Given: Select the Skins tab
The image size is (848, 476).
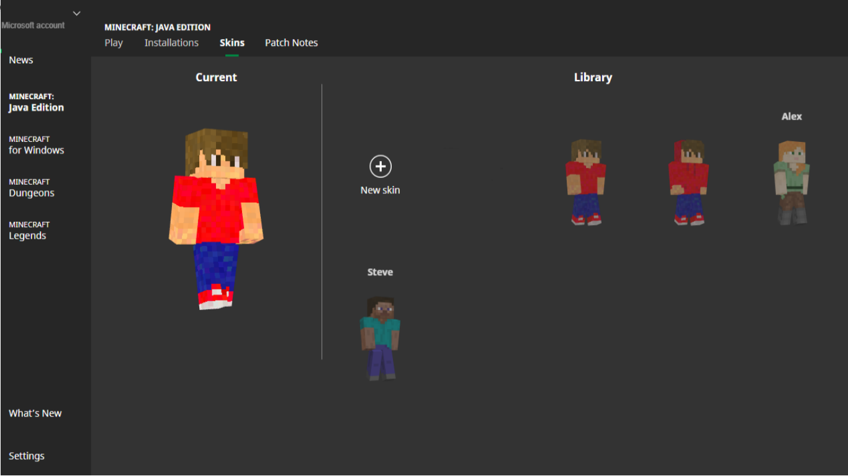Looking at the screenshot, I should tap(232, 43).
